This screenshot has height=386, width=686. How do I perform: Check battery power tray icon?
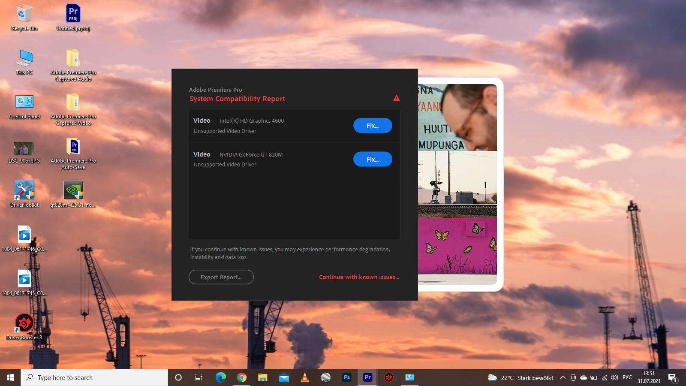[594, 377]
